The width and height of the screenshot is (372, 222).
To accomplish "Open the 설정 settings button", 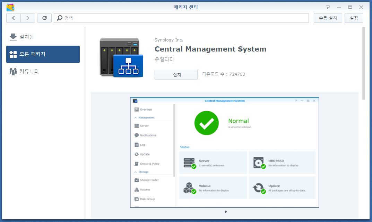I will (354, 18).
